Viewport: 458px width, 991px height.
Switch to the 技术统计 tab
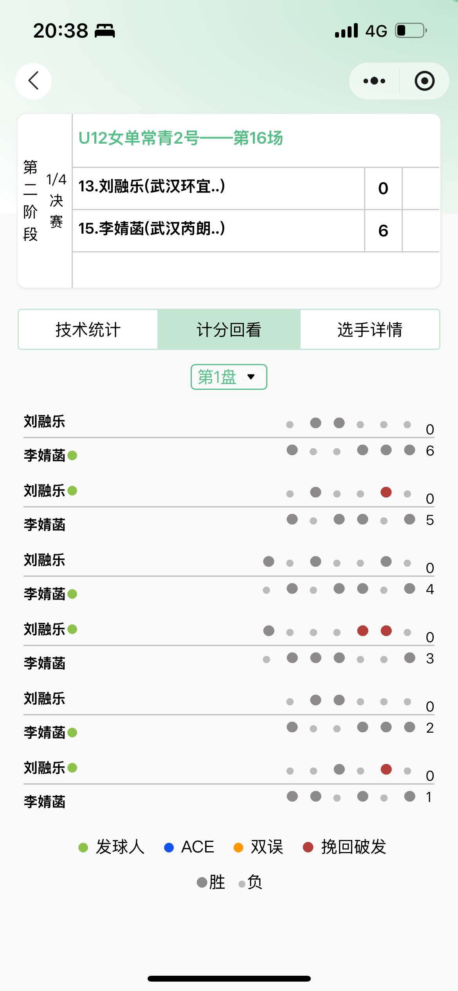coord(88,330)
